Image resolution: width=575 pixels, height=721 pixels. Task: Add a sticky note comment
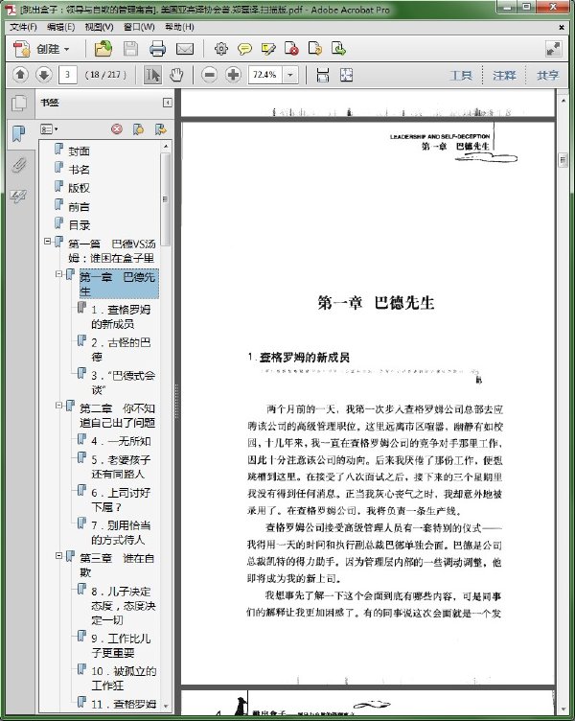point(244,49)
